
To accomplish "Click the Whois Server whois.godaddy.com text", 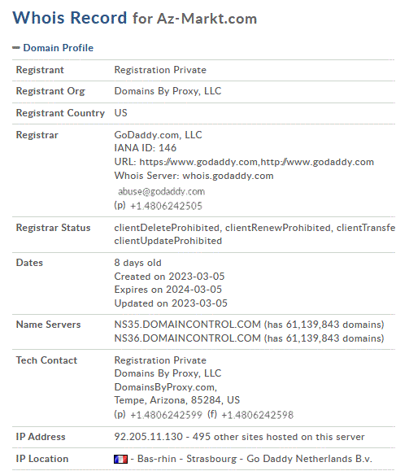I will click(194, 176).
